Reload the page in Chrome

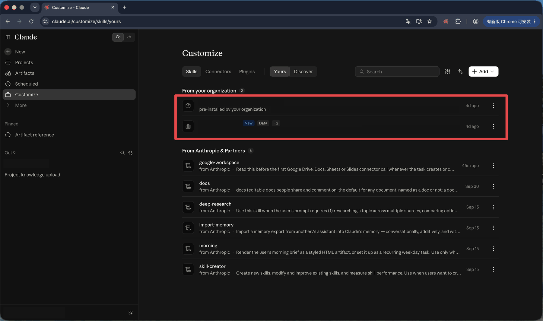click(x=31, y=21)
